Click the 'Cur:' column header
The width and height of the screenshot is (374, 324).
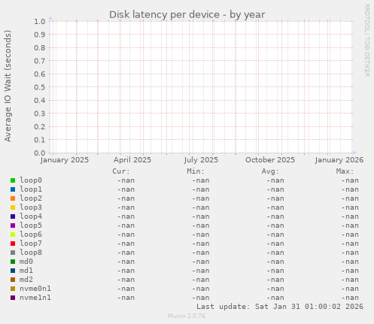(121, 171)
